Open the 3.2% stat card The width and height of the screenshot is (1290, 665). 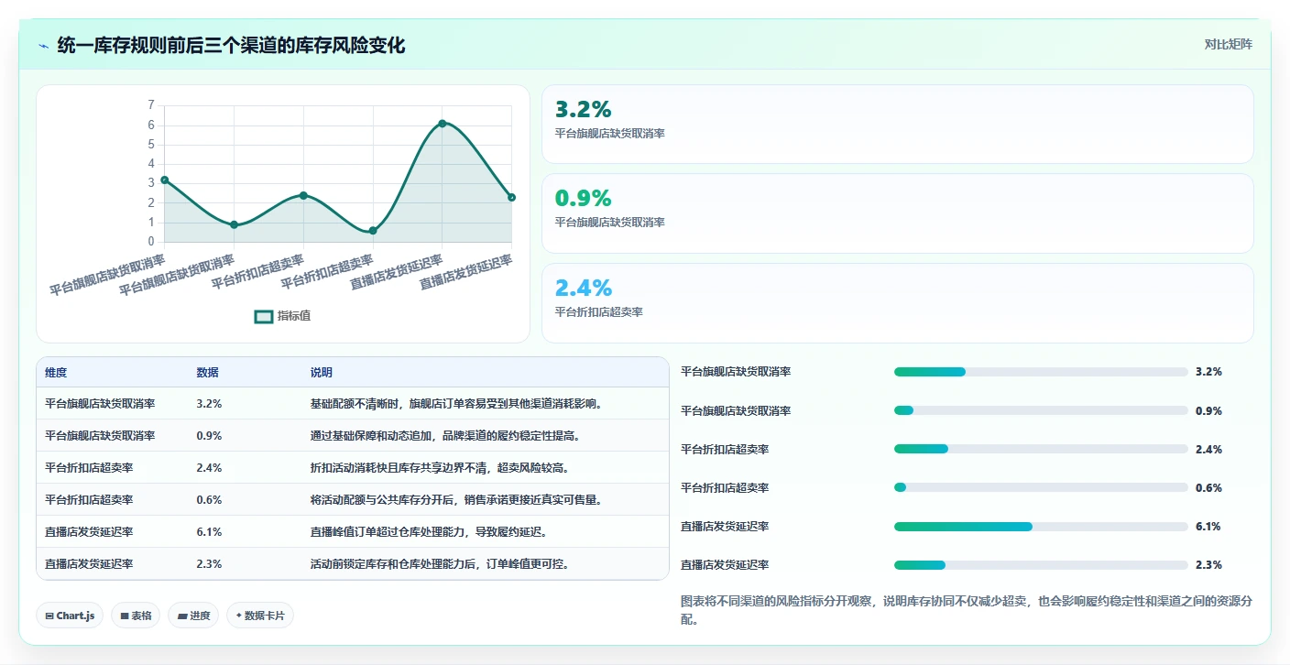click(897, 124)
